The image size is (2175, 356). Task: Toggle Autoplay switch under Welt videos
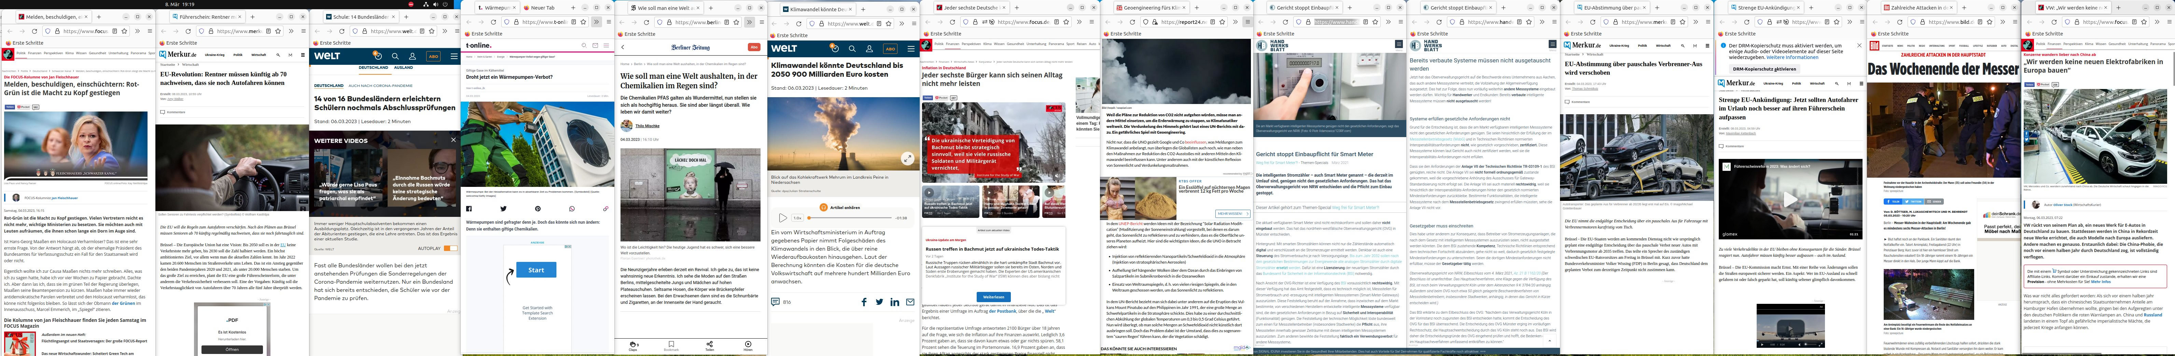click(450, 248)
